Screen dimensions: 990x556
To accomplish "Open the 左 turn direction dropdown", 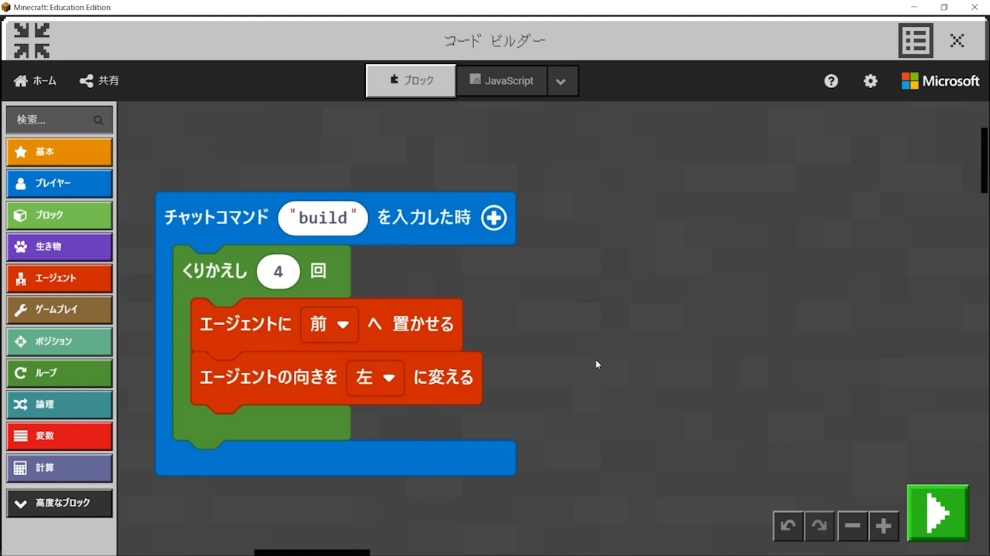I will tap(375, 378).
